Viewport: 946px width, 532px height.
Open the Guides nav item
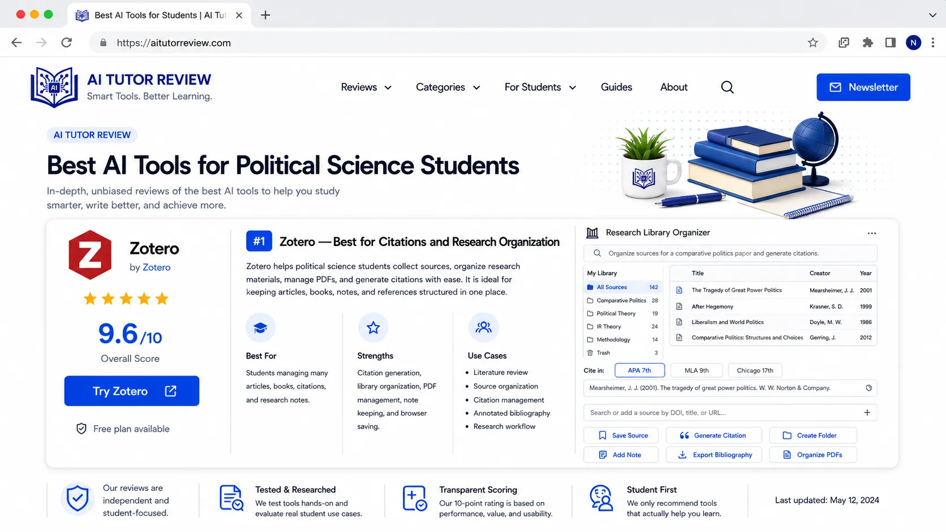pyautogui.click(x=616, y=87)
